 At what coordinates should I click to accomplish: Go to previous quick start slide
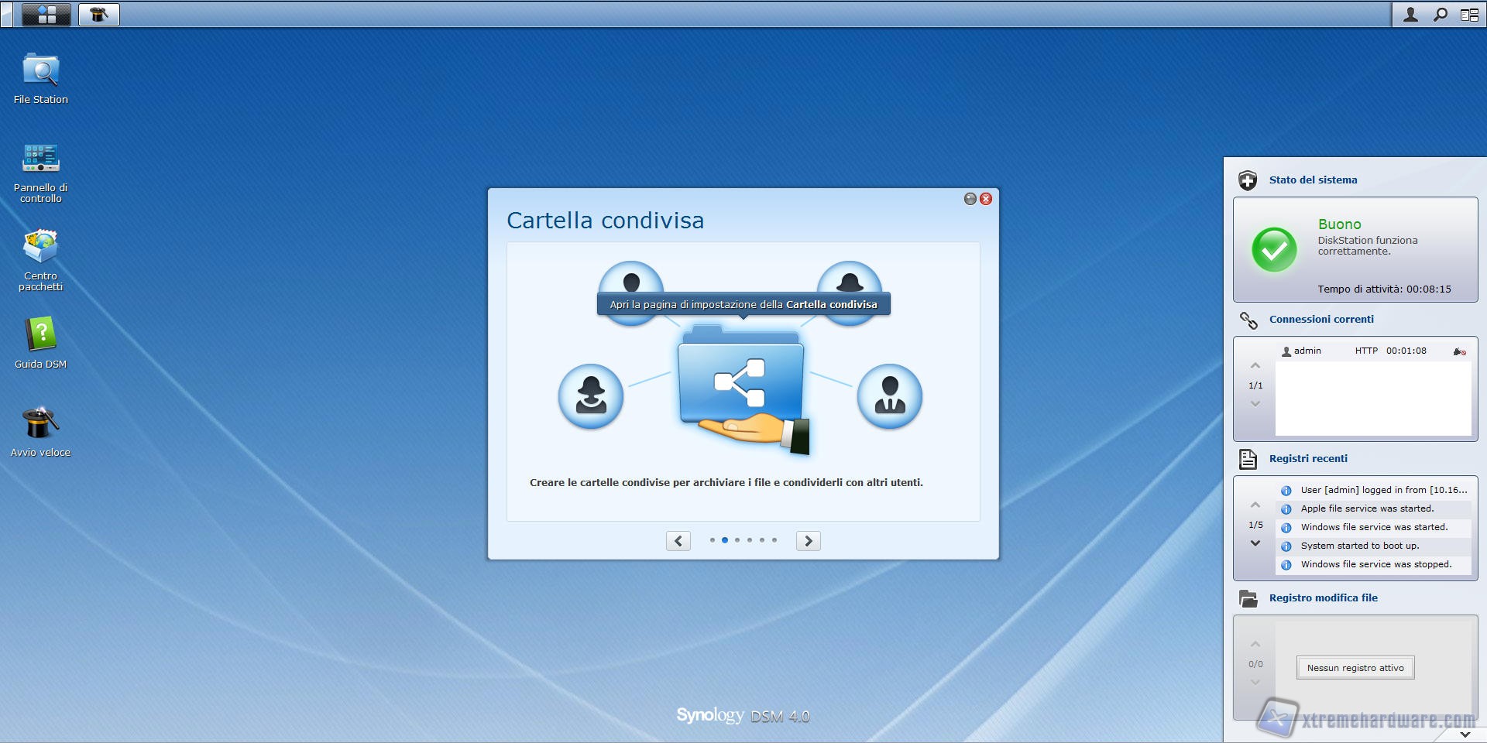678,541
